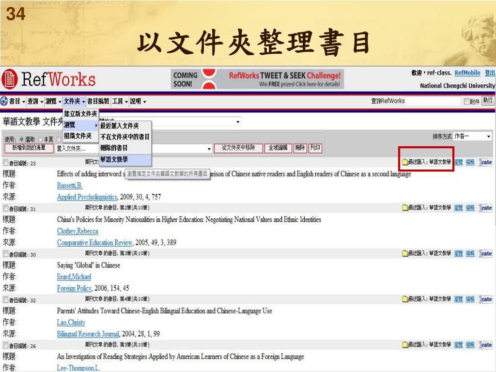Image resolution: width=496 pixels, height=372 pixels.
Task: Check the box for 書目編號 26
Action: tap(5, 345)
